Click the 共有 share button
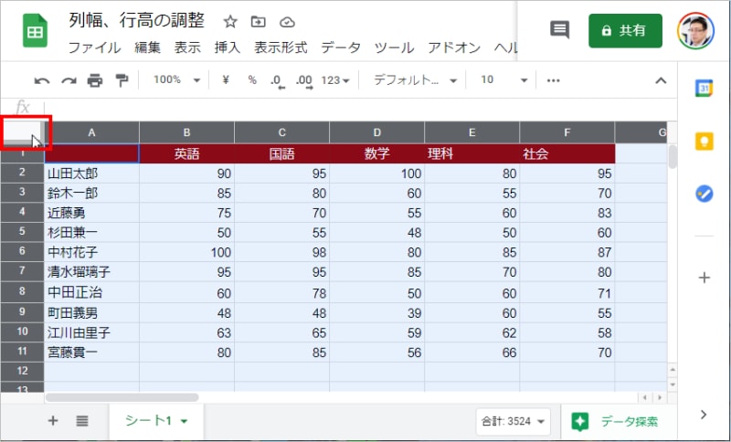Image resolution: width=731 pixels, height=442 pixels. click(x=625, y=31)
